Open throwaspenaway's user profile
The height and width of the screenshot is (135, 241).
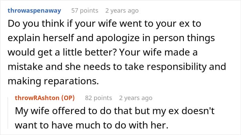(34, 11)
